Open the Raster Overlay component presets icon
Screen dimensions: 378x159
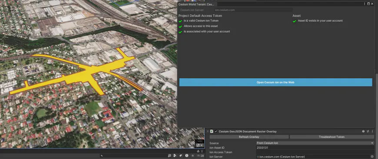tap(368, 131)
